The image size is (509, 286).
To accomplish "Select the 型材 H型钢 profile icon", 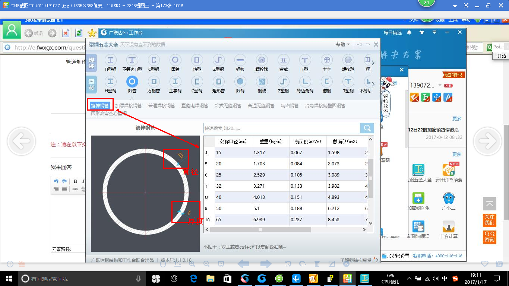I will [x=111, y=82].
